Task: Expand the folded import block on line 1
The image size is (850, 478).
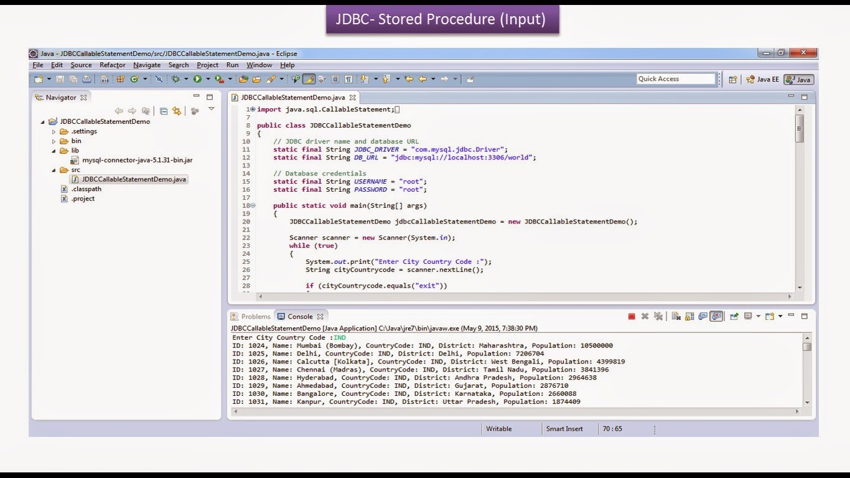Action: (x=253, y=110)
